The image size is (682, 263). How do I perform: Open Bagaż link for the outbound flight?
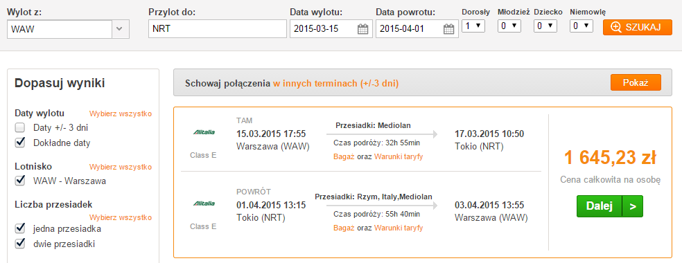[x=344, y=156]
